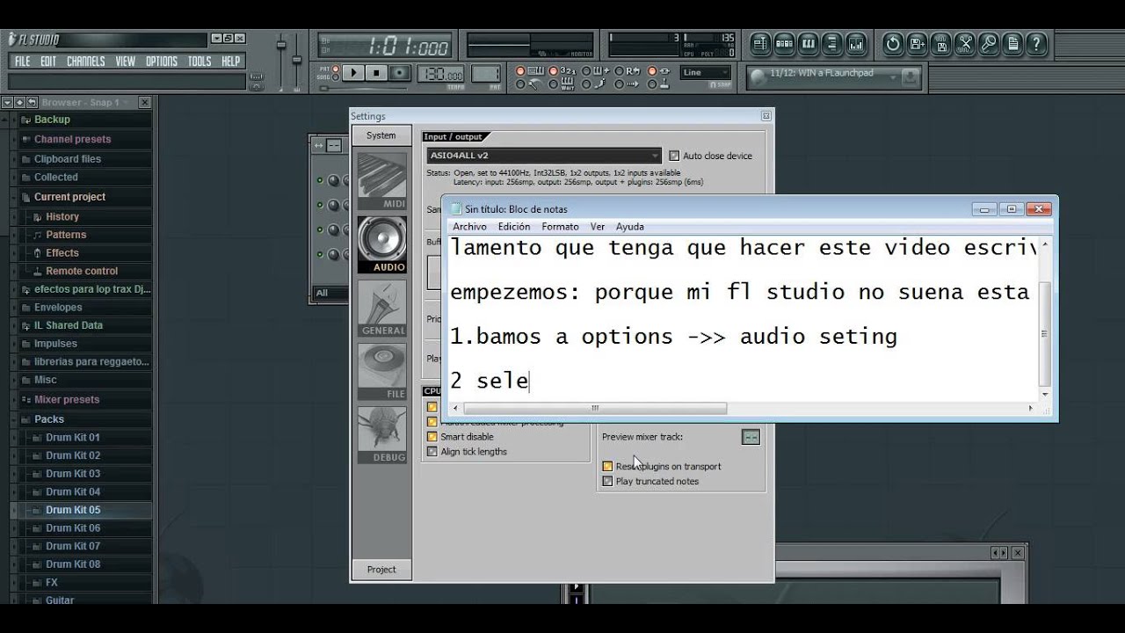Close the Browser panel
This screenshot has width=1125, height=633.
145,103
